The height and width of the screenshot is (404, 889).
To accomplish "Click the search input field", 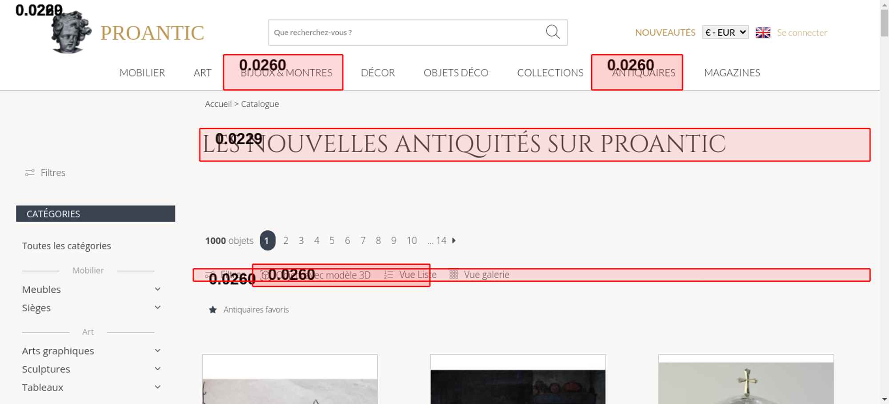I will (x=404, y=32).
